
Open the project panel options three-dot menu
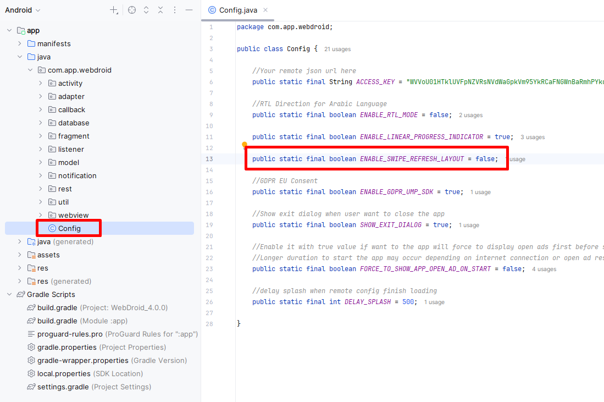pos(175,10)
